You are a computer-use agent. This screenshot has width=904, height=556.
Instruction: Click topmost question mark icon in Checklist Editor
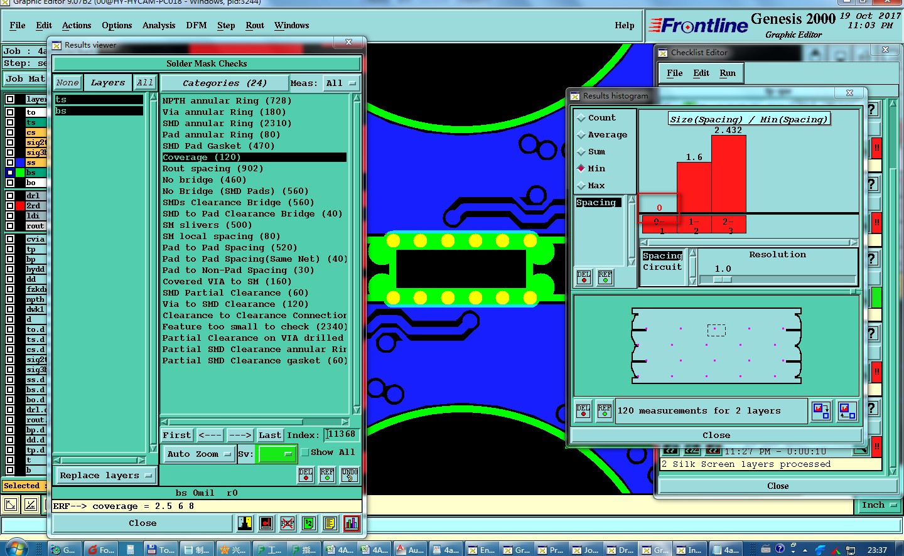(872, 109)
